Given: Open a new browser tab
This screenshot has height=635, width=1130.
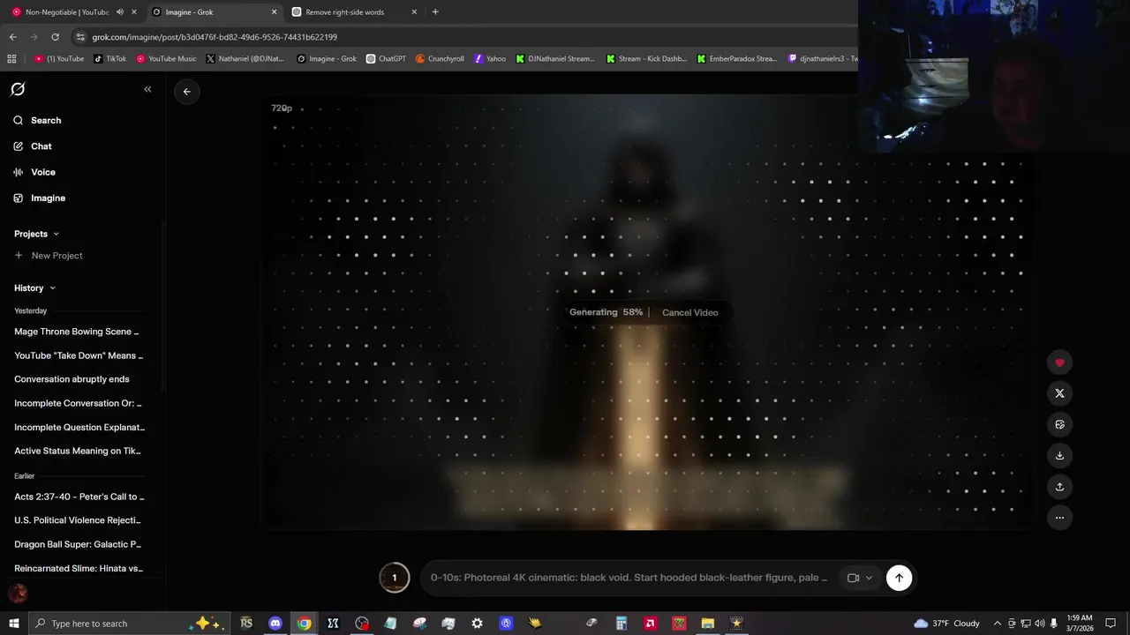Looking at the screenshot, I should pos(435,12).
